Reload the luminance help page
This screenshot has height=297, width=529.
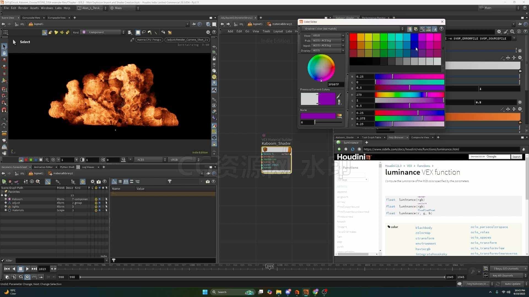(352, 149)
